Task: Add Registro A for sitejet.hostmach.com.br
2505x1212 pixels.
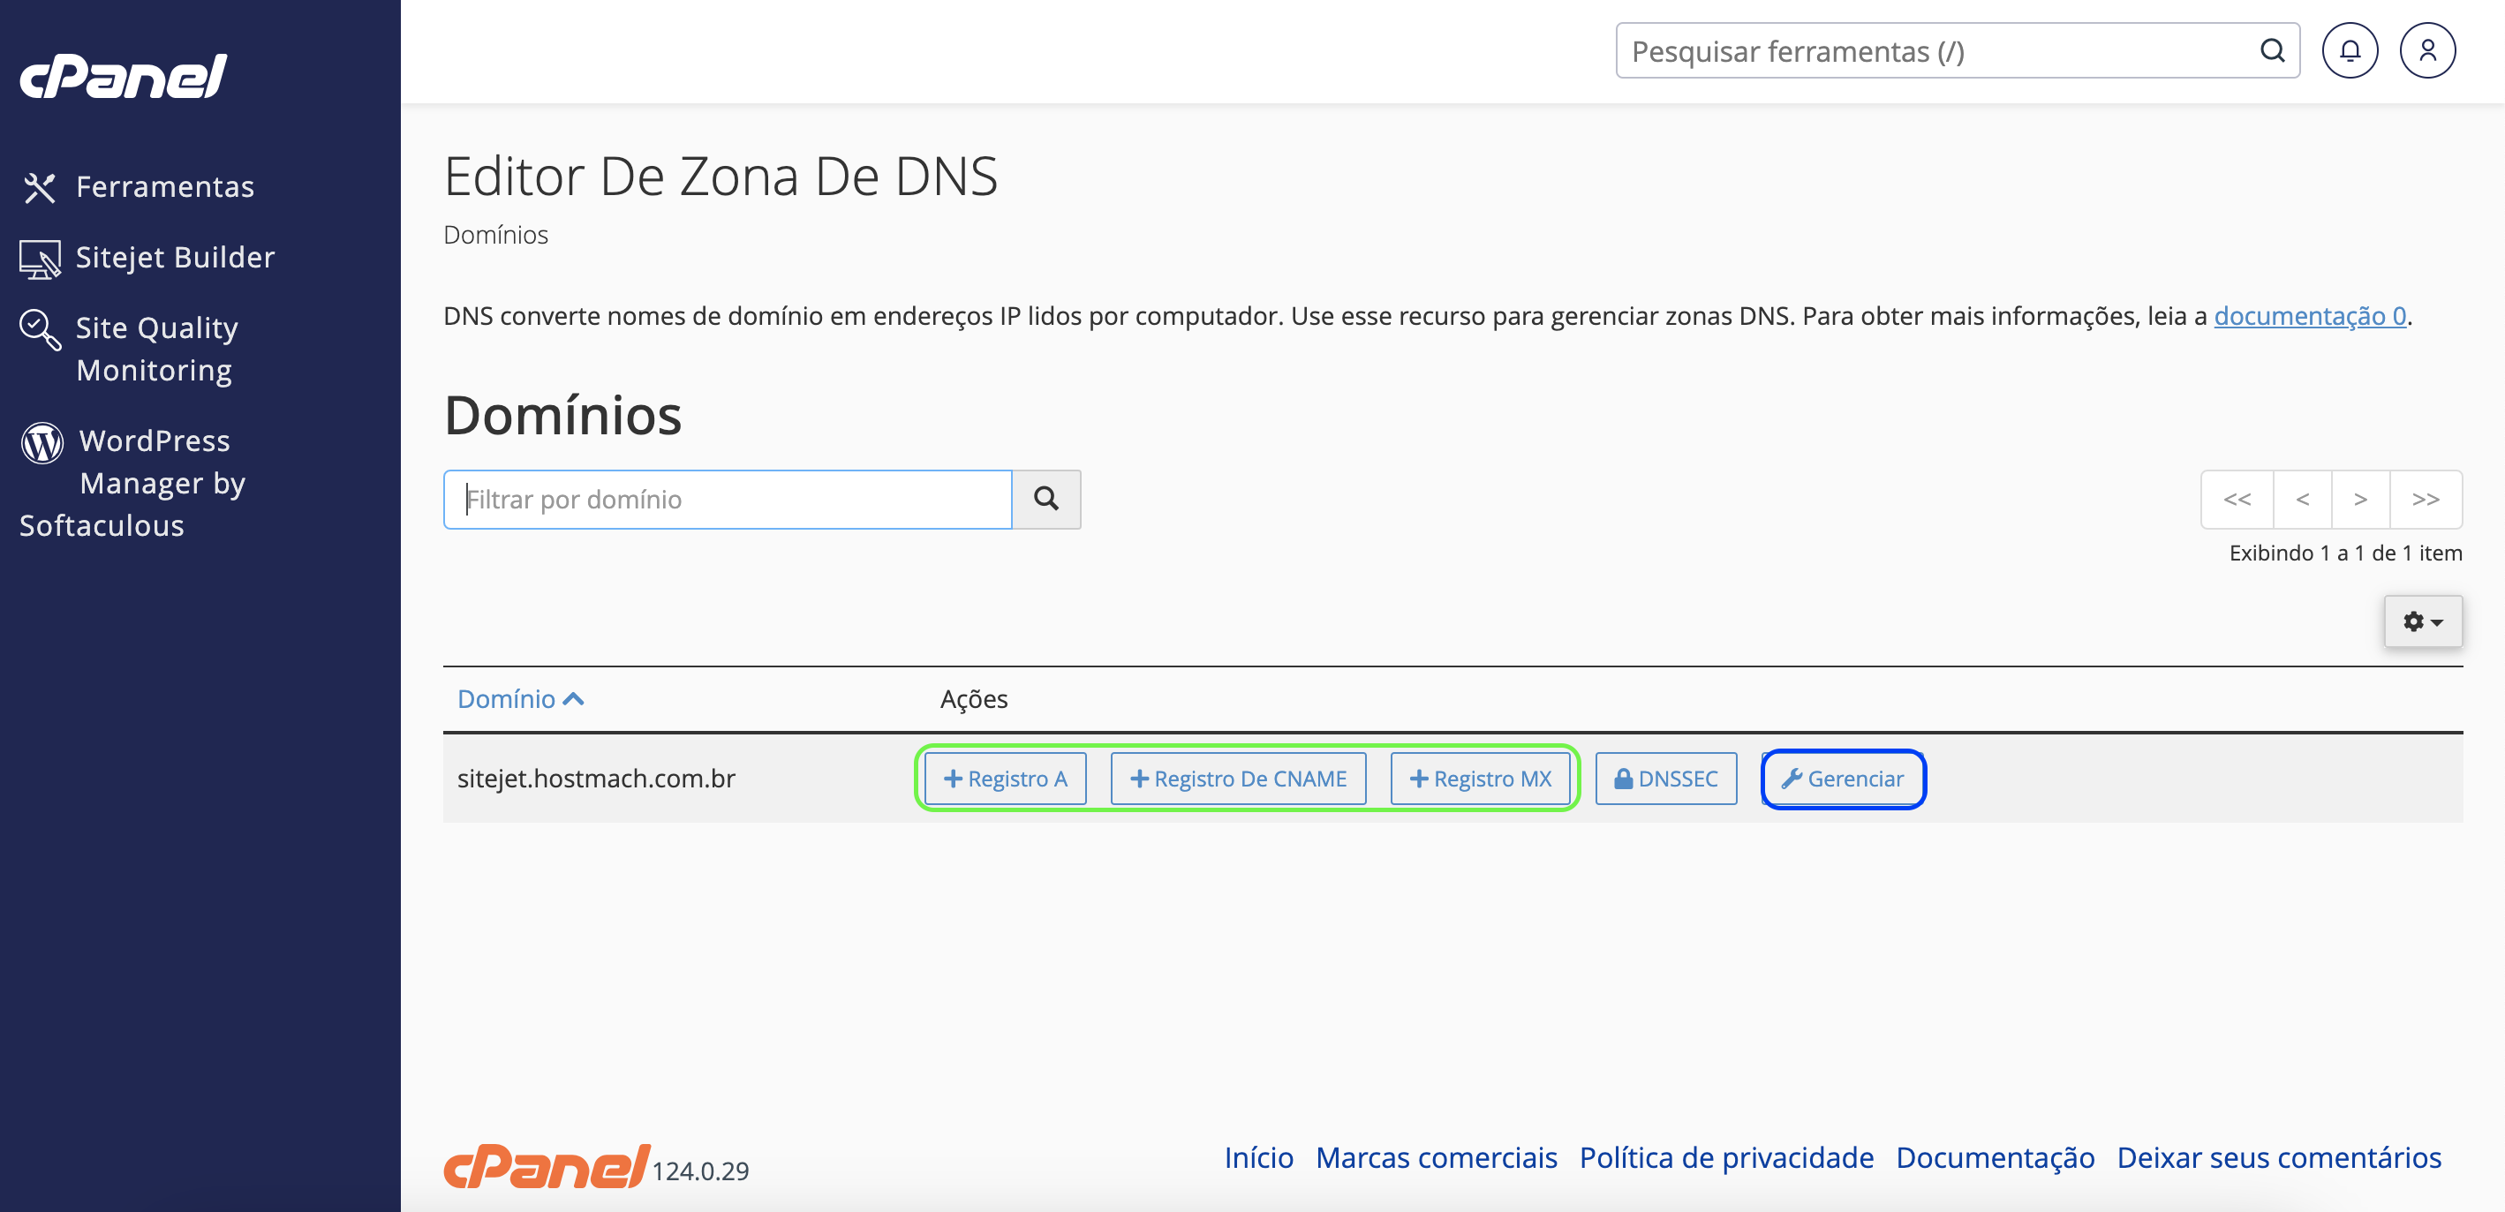Action: pyautogui.click(x=1006, y=779)
